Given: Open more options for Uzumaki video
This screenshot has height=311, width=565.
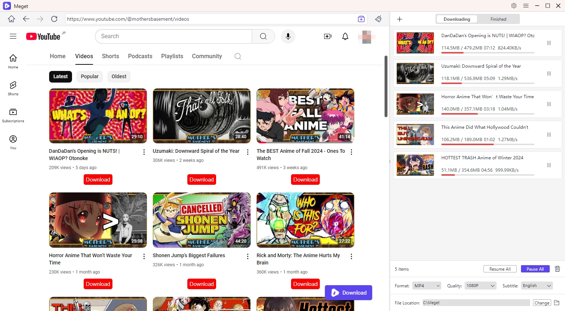Looking at the screenshot, I should click(248, 152).
